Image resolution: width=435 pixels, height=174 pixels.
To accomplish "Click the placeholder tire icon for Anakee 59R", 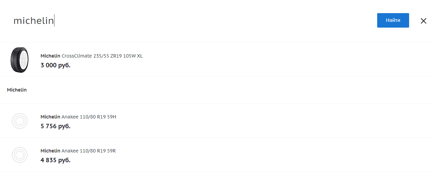I will 19,155.
